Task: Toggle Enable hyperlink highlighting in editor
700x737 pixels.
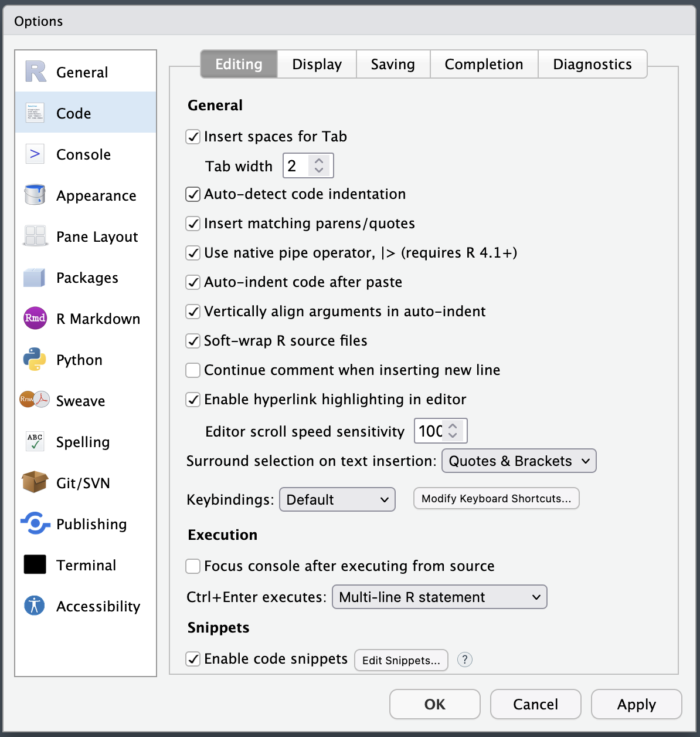Action: coord(193,400)
